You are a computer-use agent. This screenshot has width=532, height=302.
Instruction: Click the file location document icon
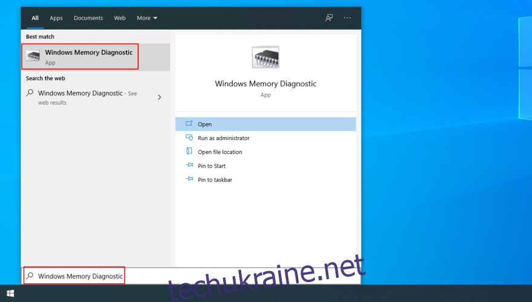[x=189, y=151]
